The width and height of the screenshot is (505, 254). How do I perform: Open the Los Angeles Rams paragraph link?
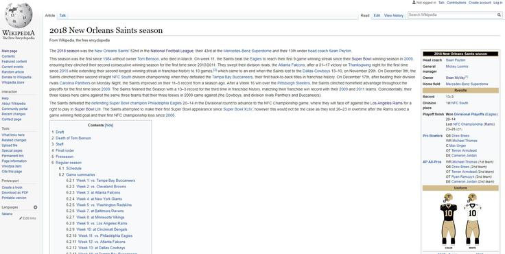386,103
